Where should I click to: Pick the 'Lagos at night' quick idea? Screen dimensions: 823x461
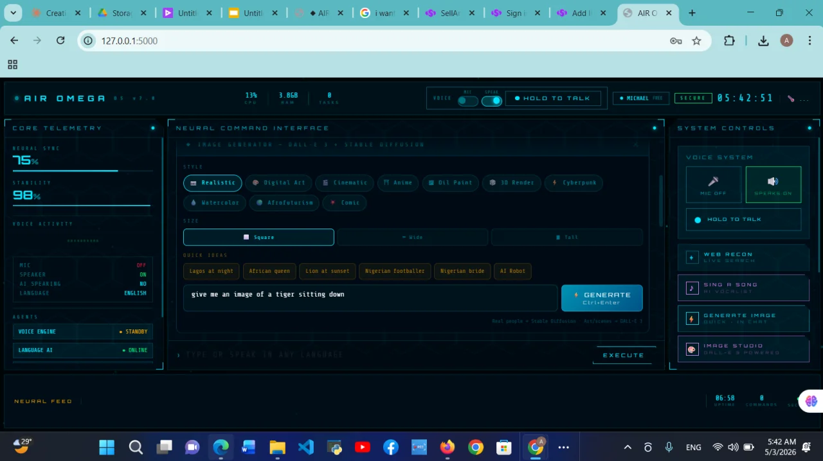coord(212,271)
